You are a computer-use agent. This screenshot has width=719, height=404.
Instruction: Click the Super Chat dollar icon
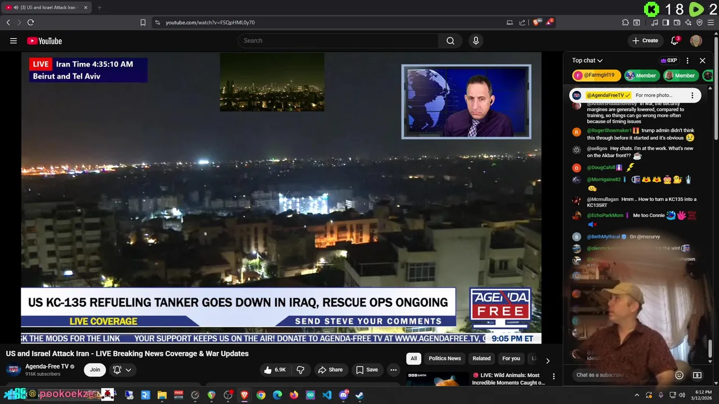(x=697, y=375)
